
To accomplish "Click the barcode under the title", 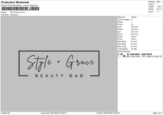I will point(20,9).
